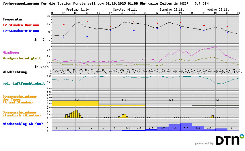
Task: Click the red maximum marker on Friday at 07
Action: click(x=64, y=24)
